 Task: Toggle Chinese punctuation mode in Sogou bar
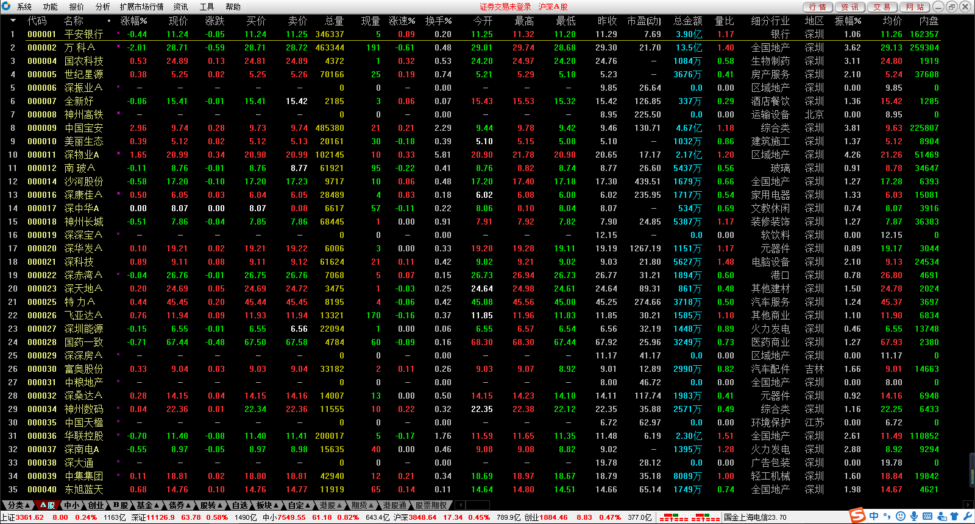tap(888, 517)
